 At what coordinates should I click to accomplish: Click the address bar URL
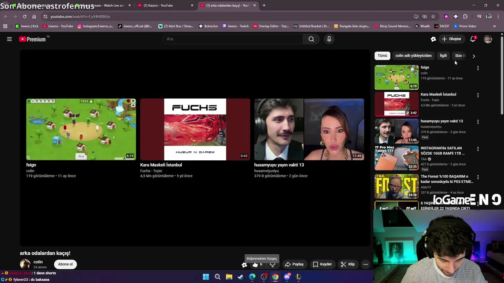point(80,17)
